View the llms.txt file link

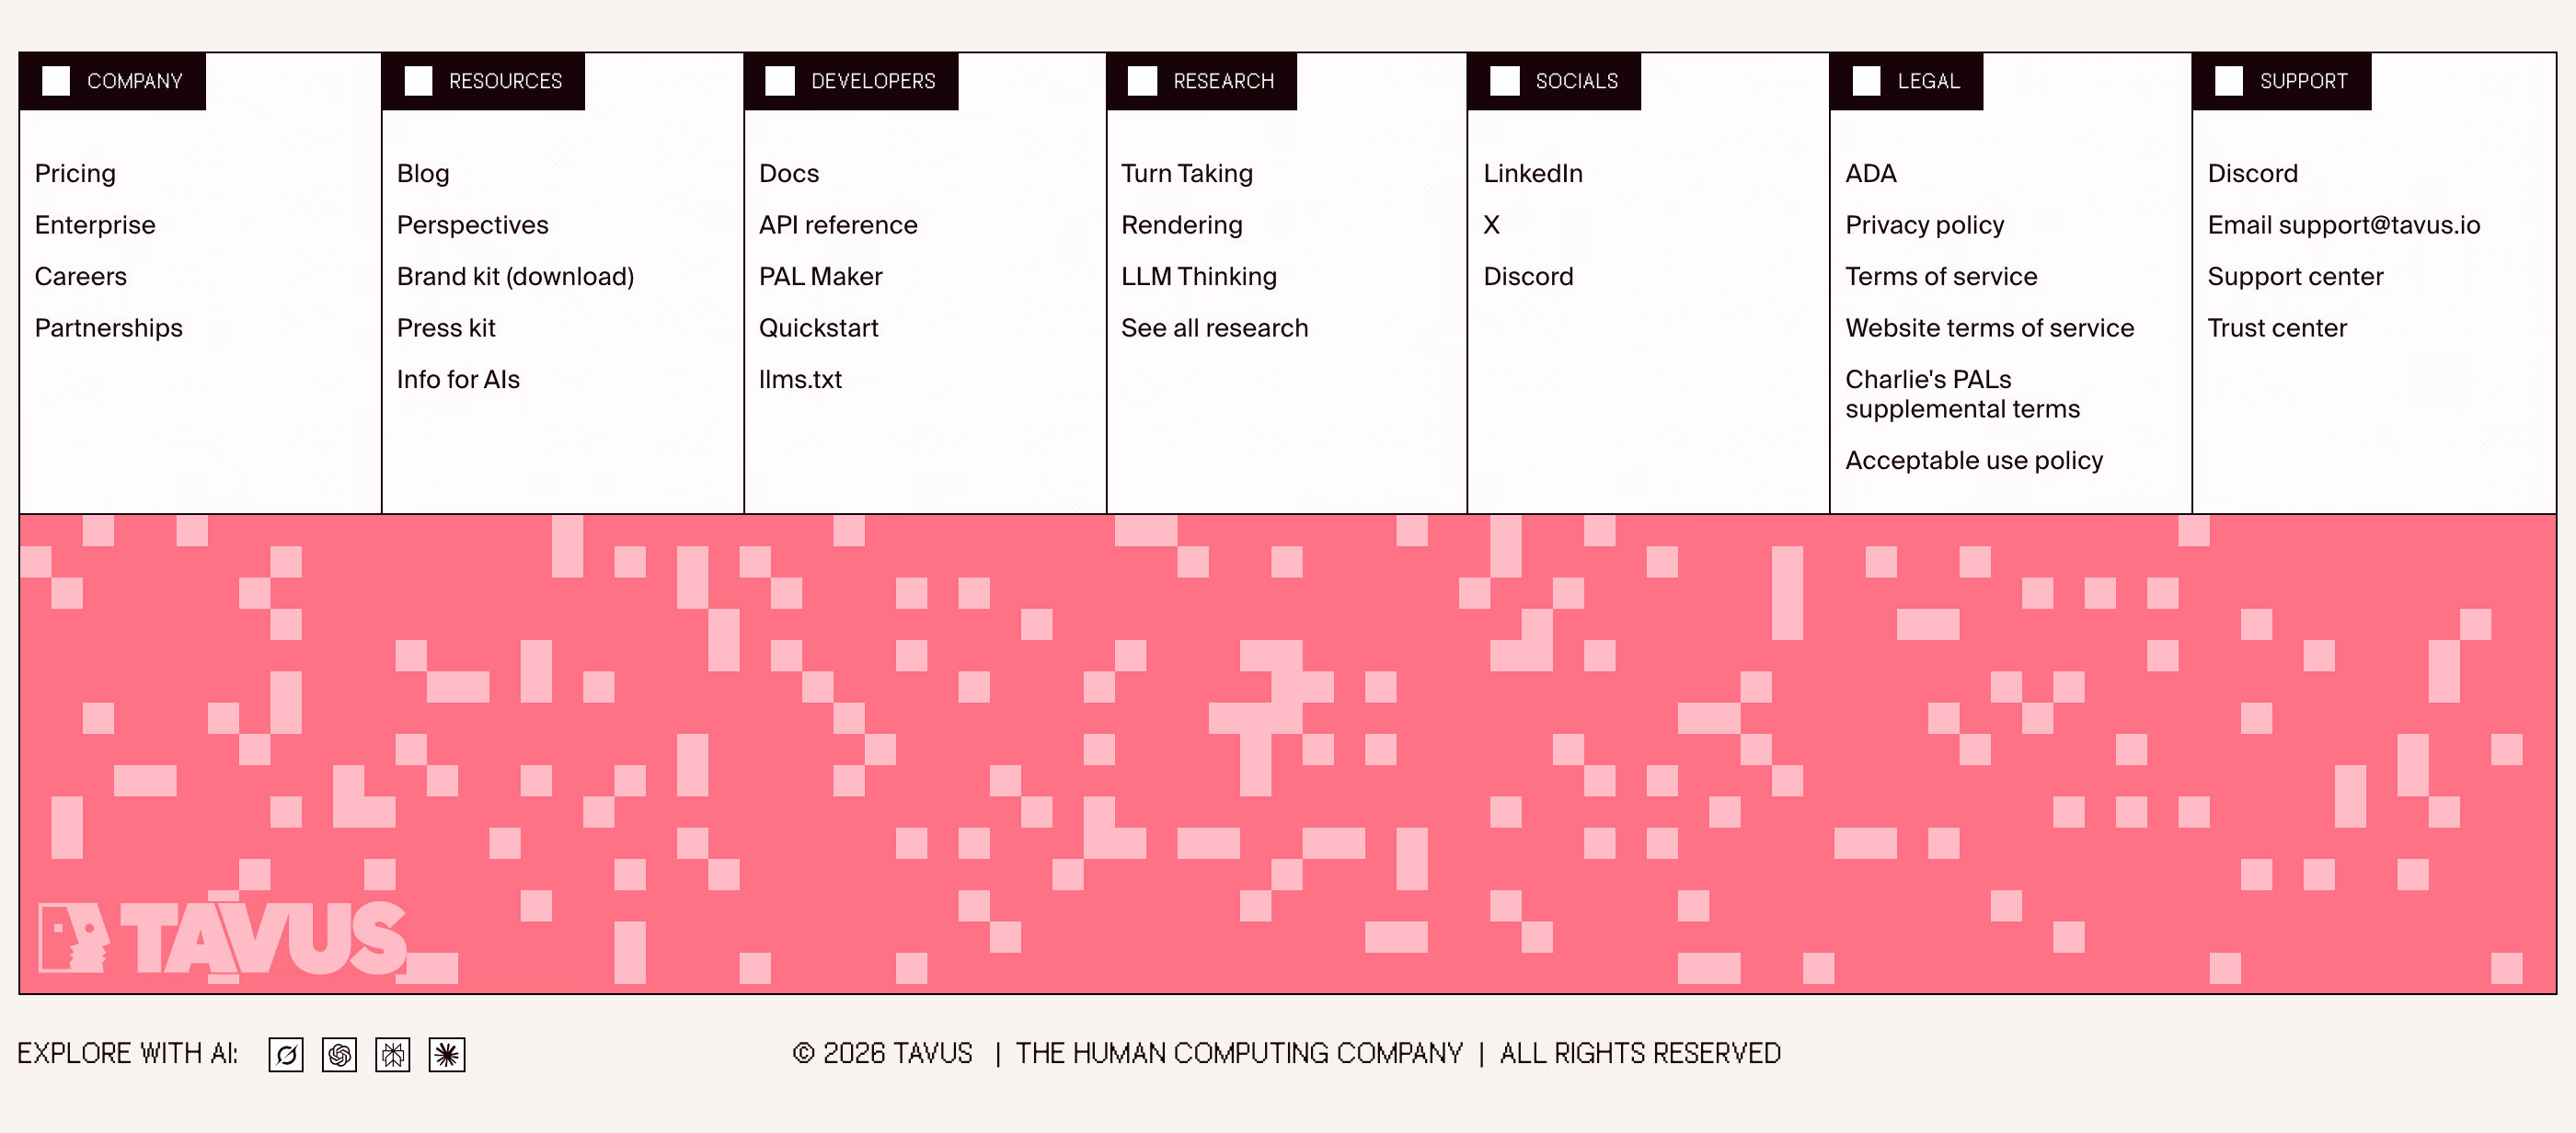(x=800, y=379)
